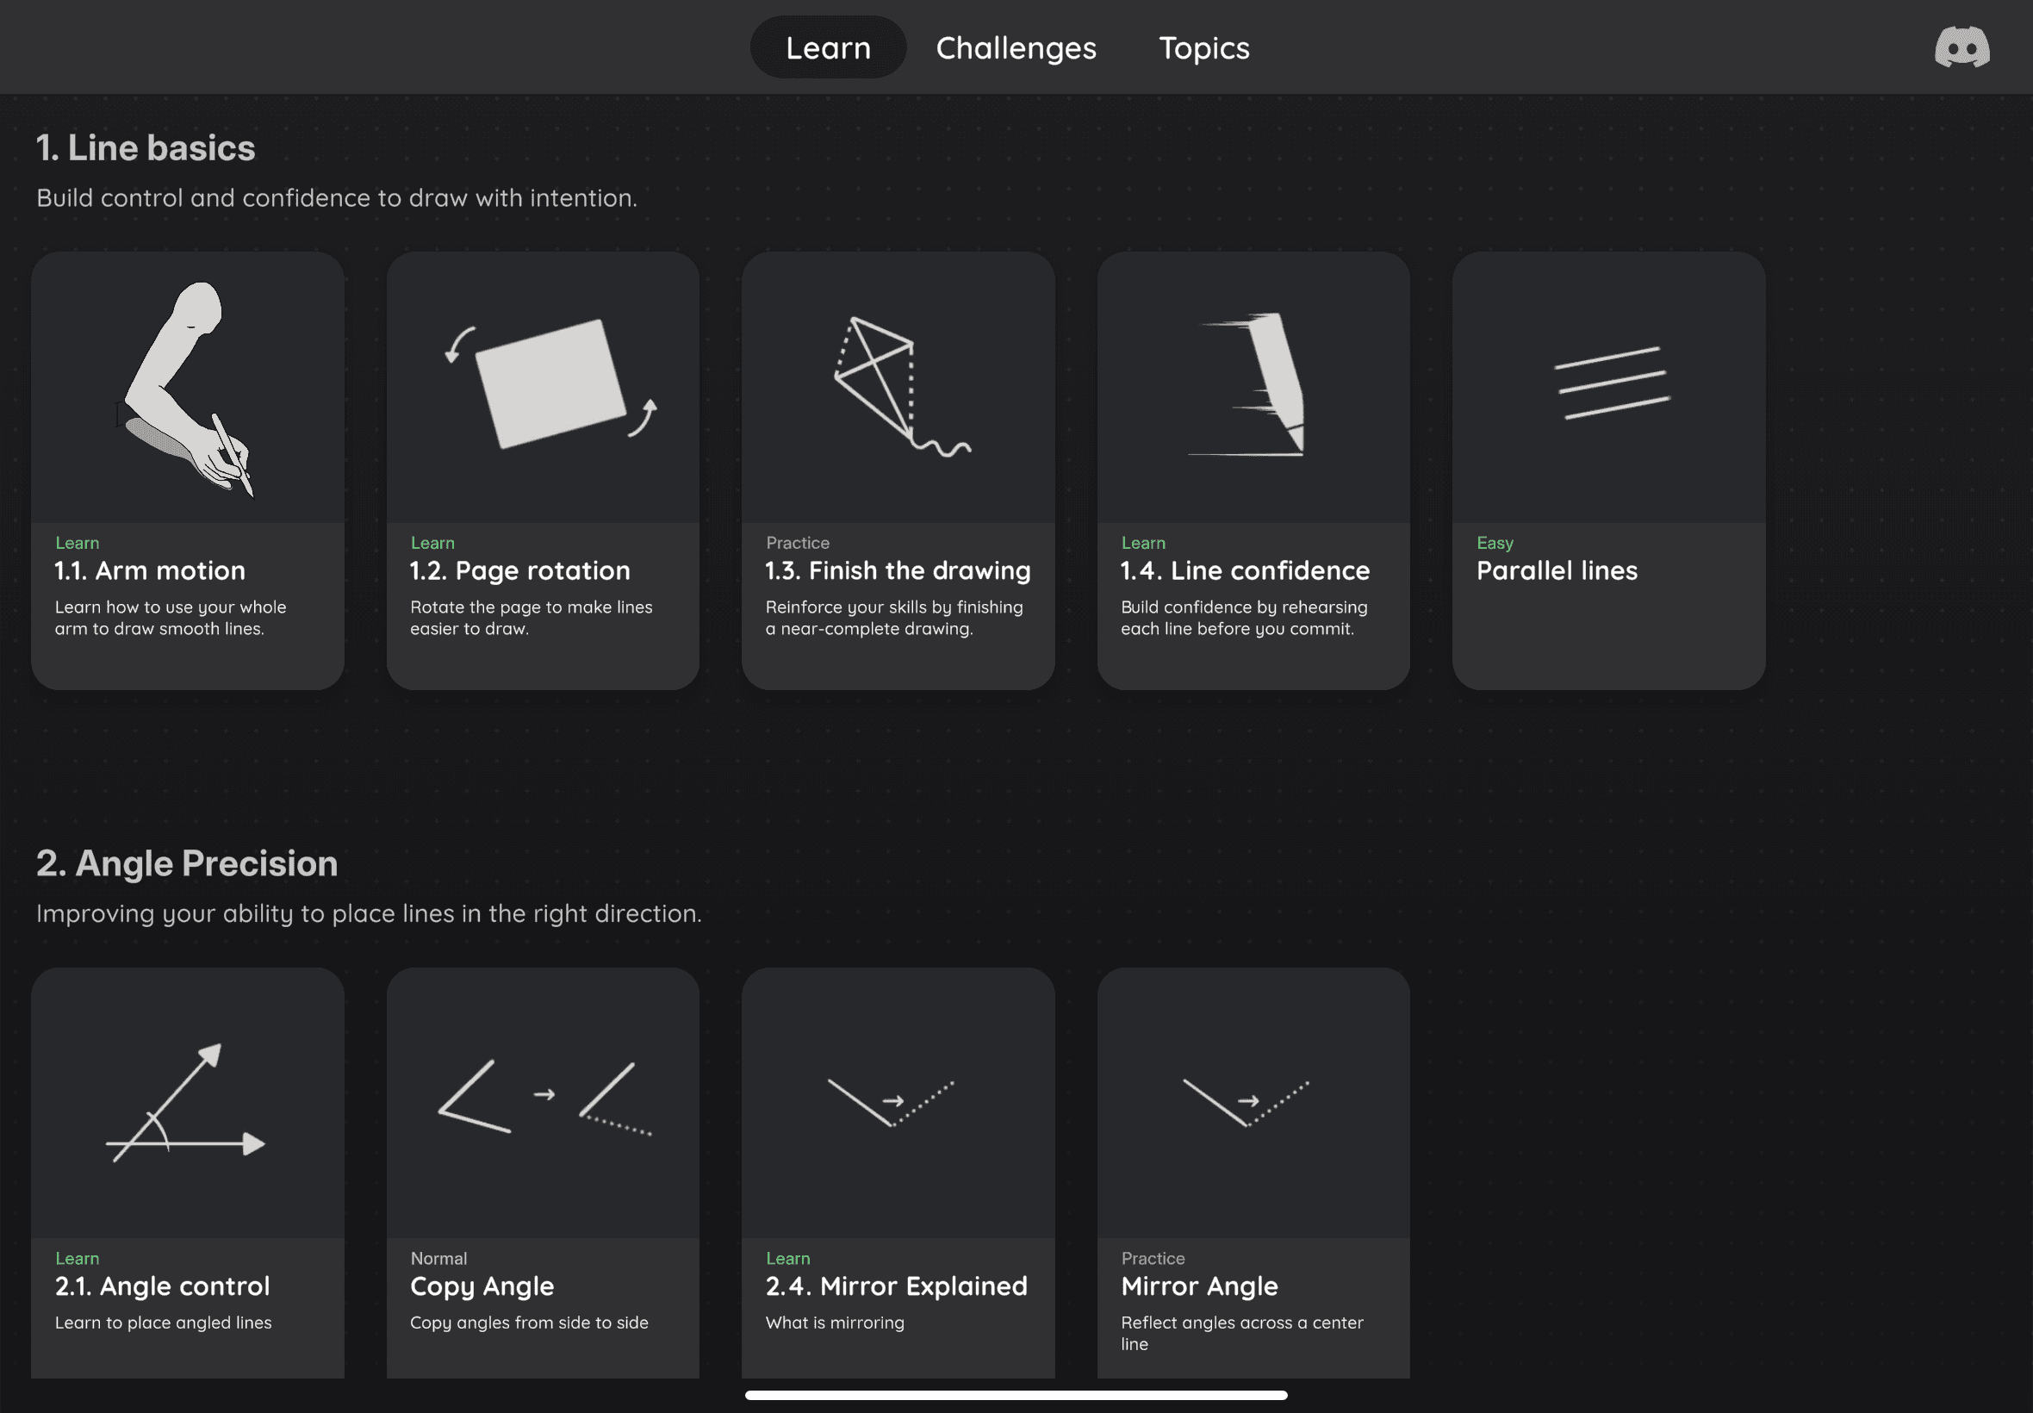The height and width of the screenshot is (1413, 2033).
Task: Click 'Learn how to use your whole arm' description
Action: (x=170, y=618)
